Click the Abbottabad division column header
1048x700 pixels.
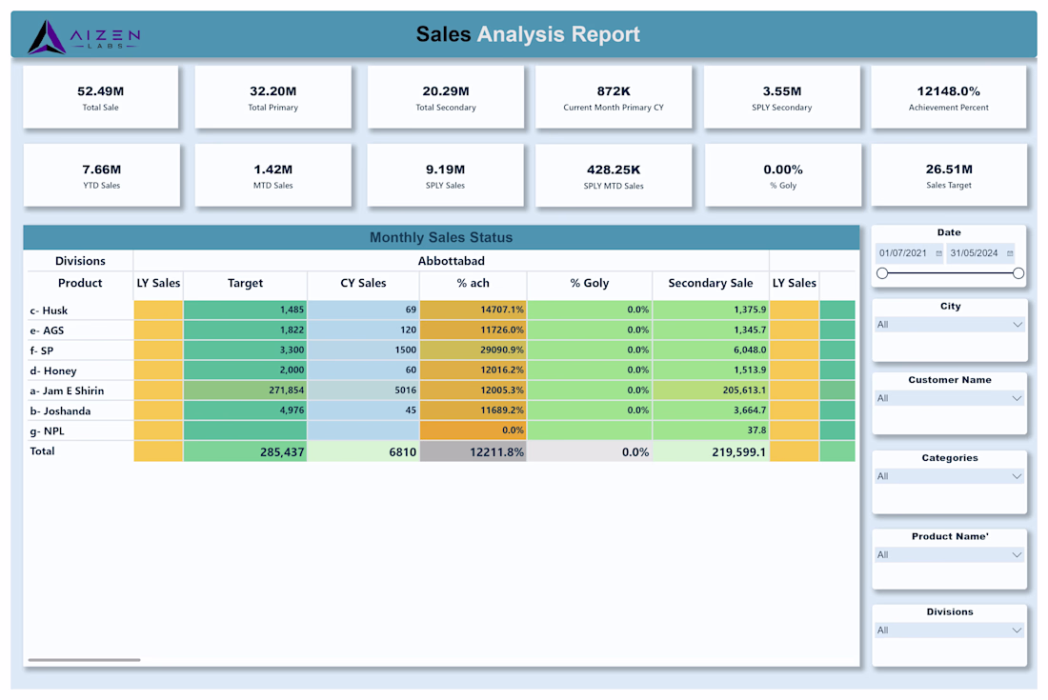coord(452,261)
